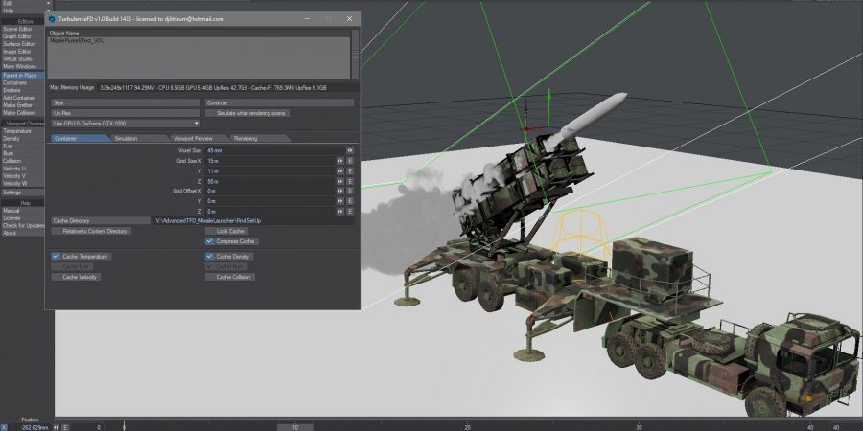The width and height of the screenshot is (863, 431).
Task: Open the Edit menu at top left
Action: click(9, 3)
